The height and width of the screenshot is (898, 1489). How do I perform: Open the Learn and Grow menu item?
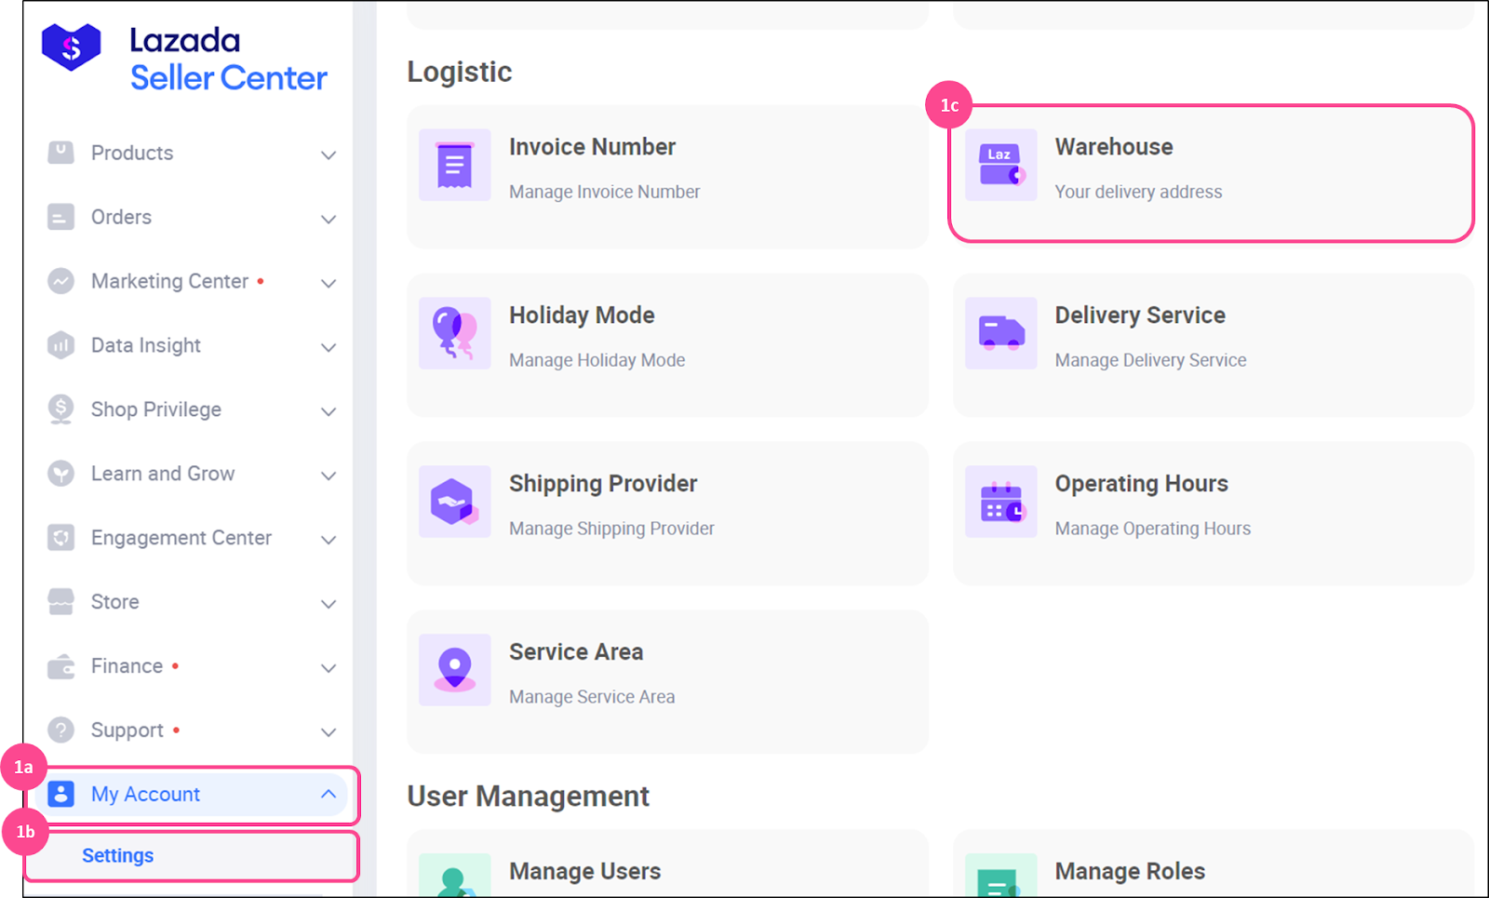click(x=163, y=474)
